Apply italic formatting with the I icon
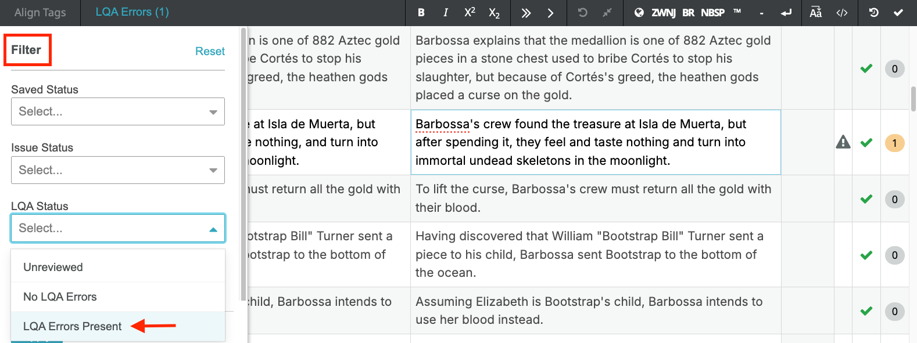Screen dimensions: 917x343 [x=445, y=12]
